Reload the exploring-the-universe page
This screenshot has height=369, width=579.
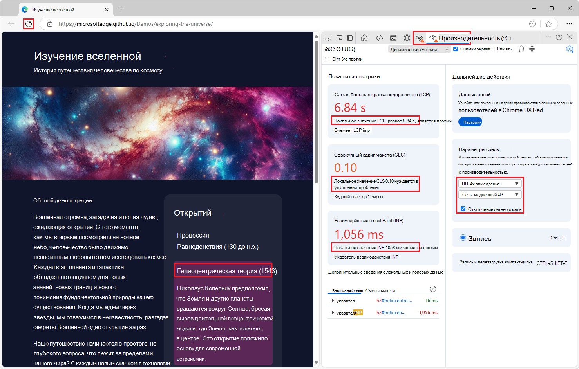(29, 23)
